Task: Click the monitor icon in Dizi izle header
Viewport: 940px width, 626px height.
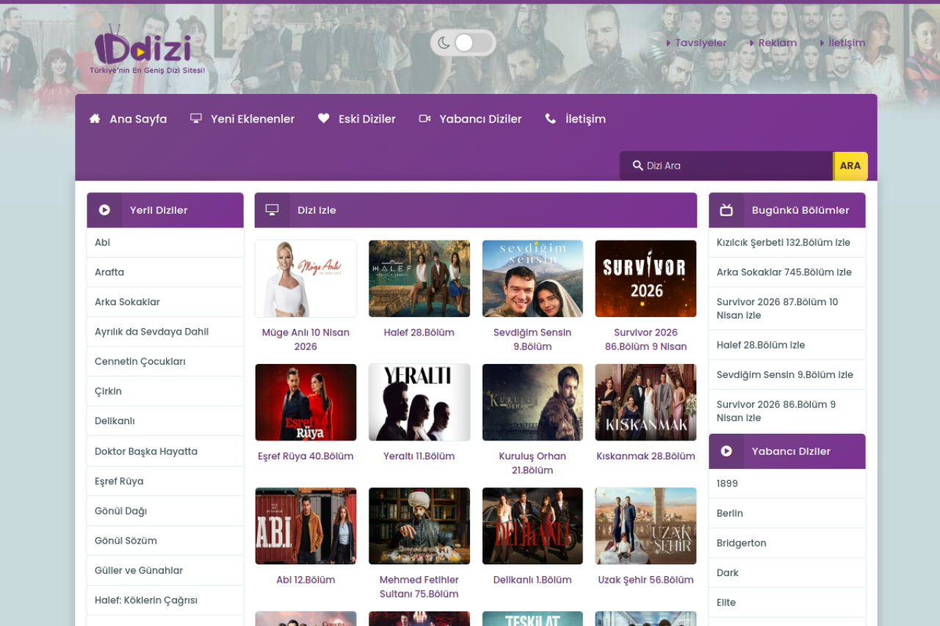Action: 272,210
